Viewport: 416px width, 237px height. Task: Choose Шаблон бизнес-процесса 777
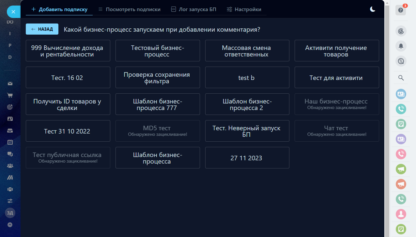[158, 104]
